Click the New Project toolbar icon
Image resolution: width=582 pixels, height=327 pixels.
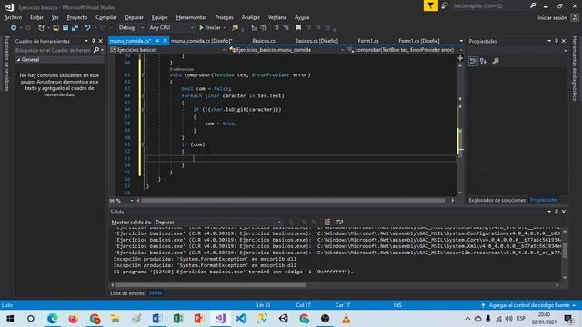tap(41, 28)
